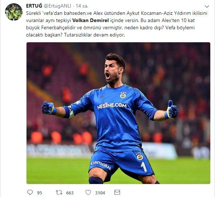Click the bold Volkan Demirel text
The width and height of the screenshot is (215, 197).
90,20
